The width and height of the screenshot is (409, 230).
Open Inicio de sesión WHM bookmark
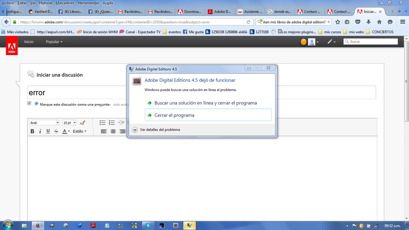[97, 32]
